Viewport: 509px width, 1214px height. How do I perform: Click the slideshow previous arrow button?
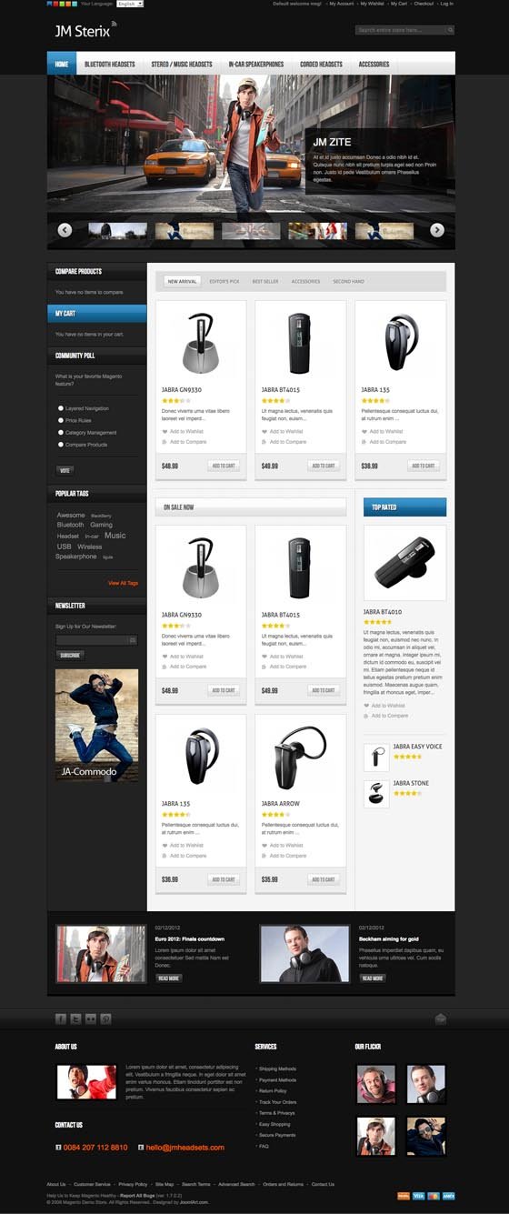(65, 230)
